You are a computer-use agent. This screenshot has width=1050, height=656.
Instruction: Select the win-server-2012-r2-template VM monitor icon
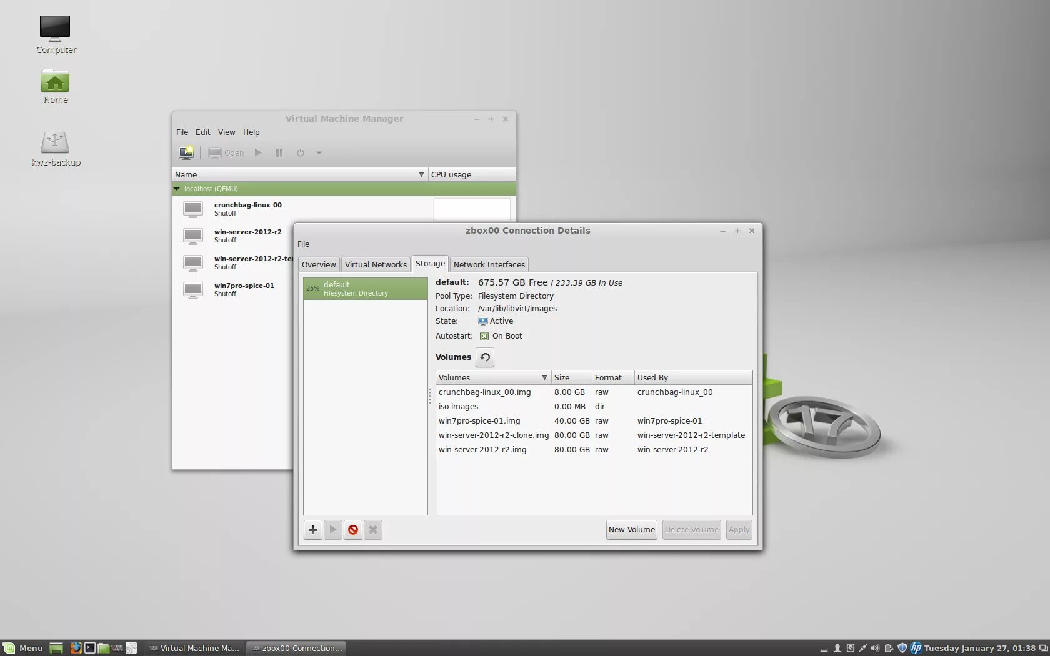click(x=193, y=262)
